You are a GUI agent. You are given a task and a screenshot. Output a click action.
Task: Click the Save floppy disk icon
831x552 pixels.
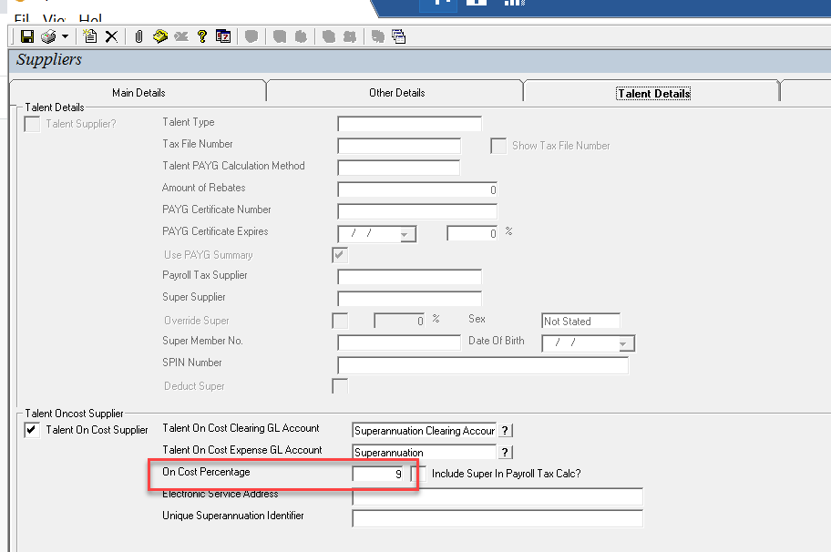coord(27,36)
